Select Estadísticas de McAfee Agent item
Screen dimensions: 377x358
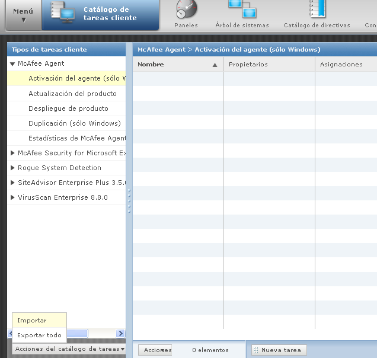66,138
